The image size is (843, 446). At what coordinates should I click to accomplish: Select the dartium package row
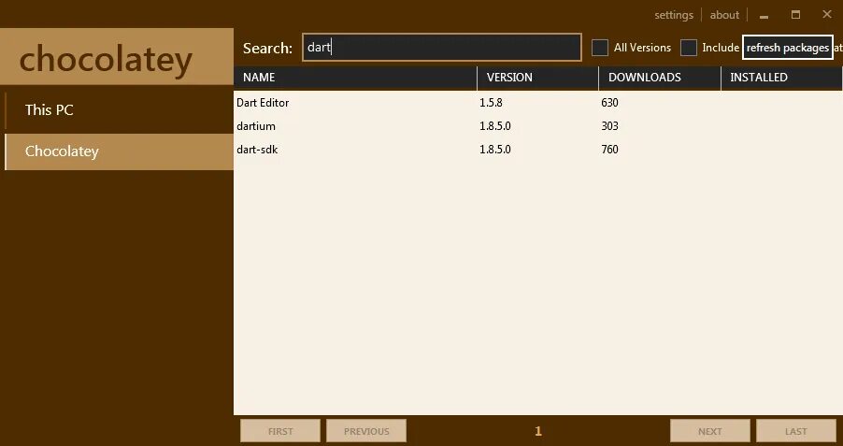(538, 126)
